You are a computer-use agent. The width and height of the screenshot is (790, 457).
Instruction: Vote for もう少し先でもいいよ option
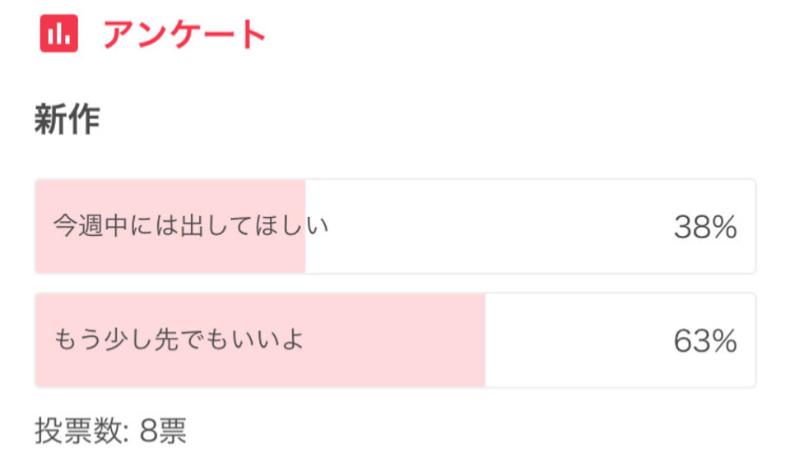click(396, 339)
